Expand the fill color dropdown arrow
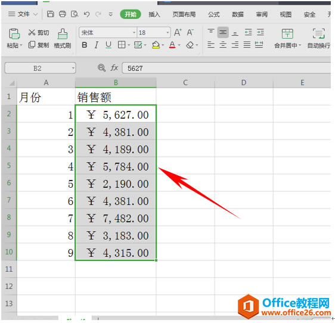 163,45
